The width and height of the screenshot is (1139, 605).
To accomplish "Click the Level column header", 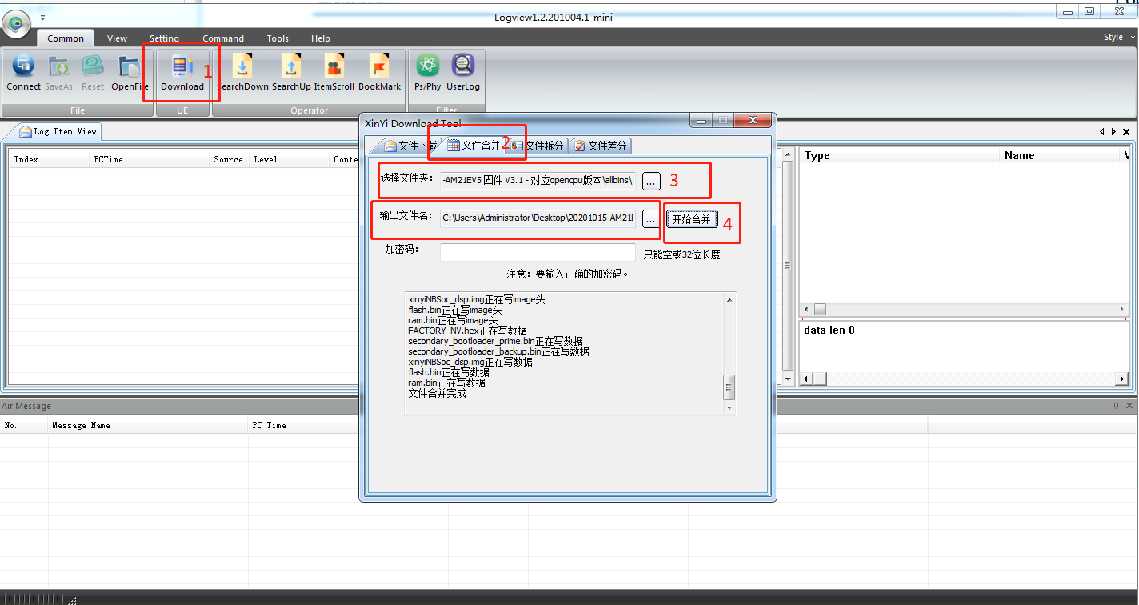I will point(290,159).
